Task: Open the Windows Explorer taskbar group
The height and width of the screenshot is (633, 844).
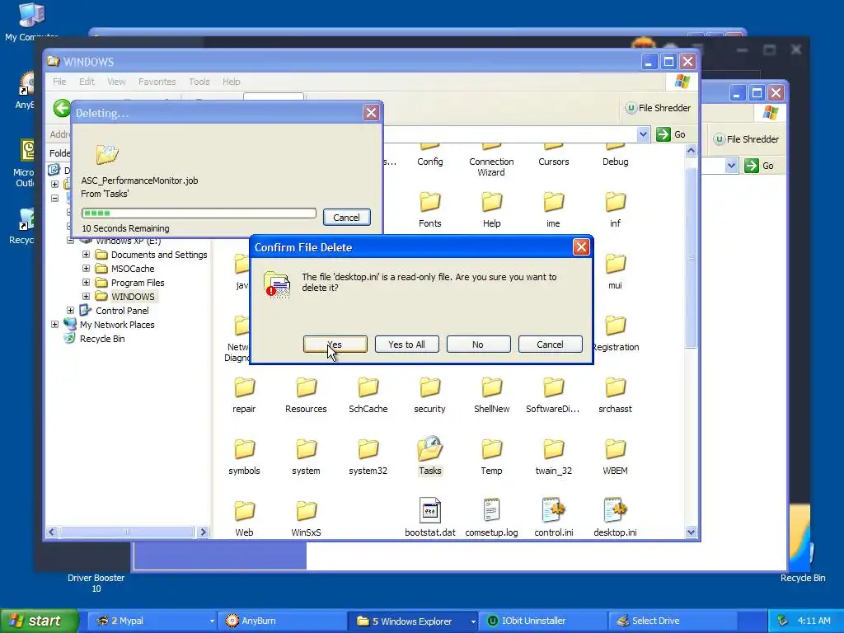Action: pos(415,621)
